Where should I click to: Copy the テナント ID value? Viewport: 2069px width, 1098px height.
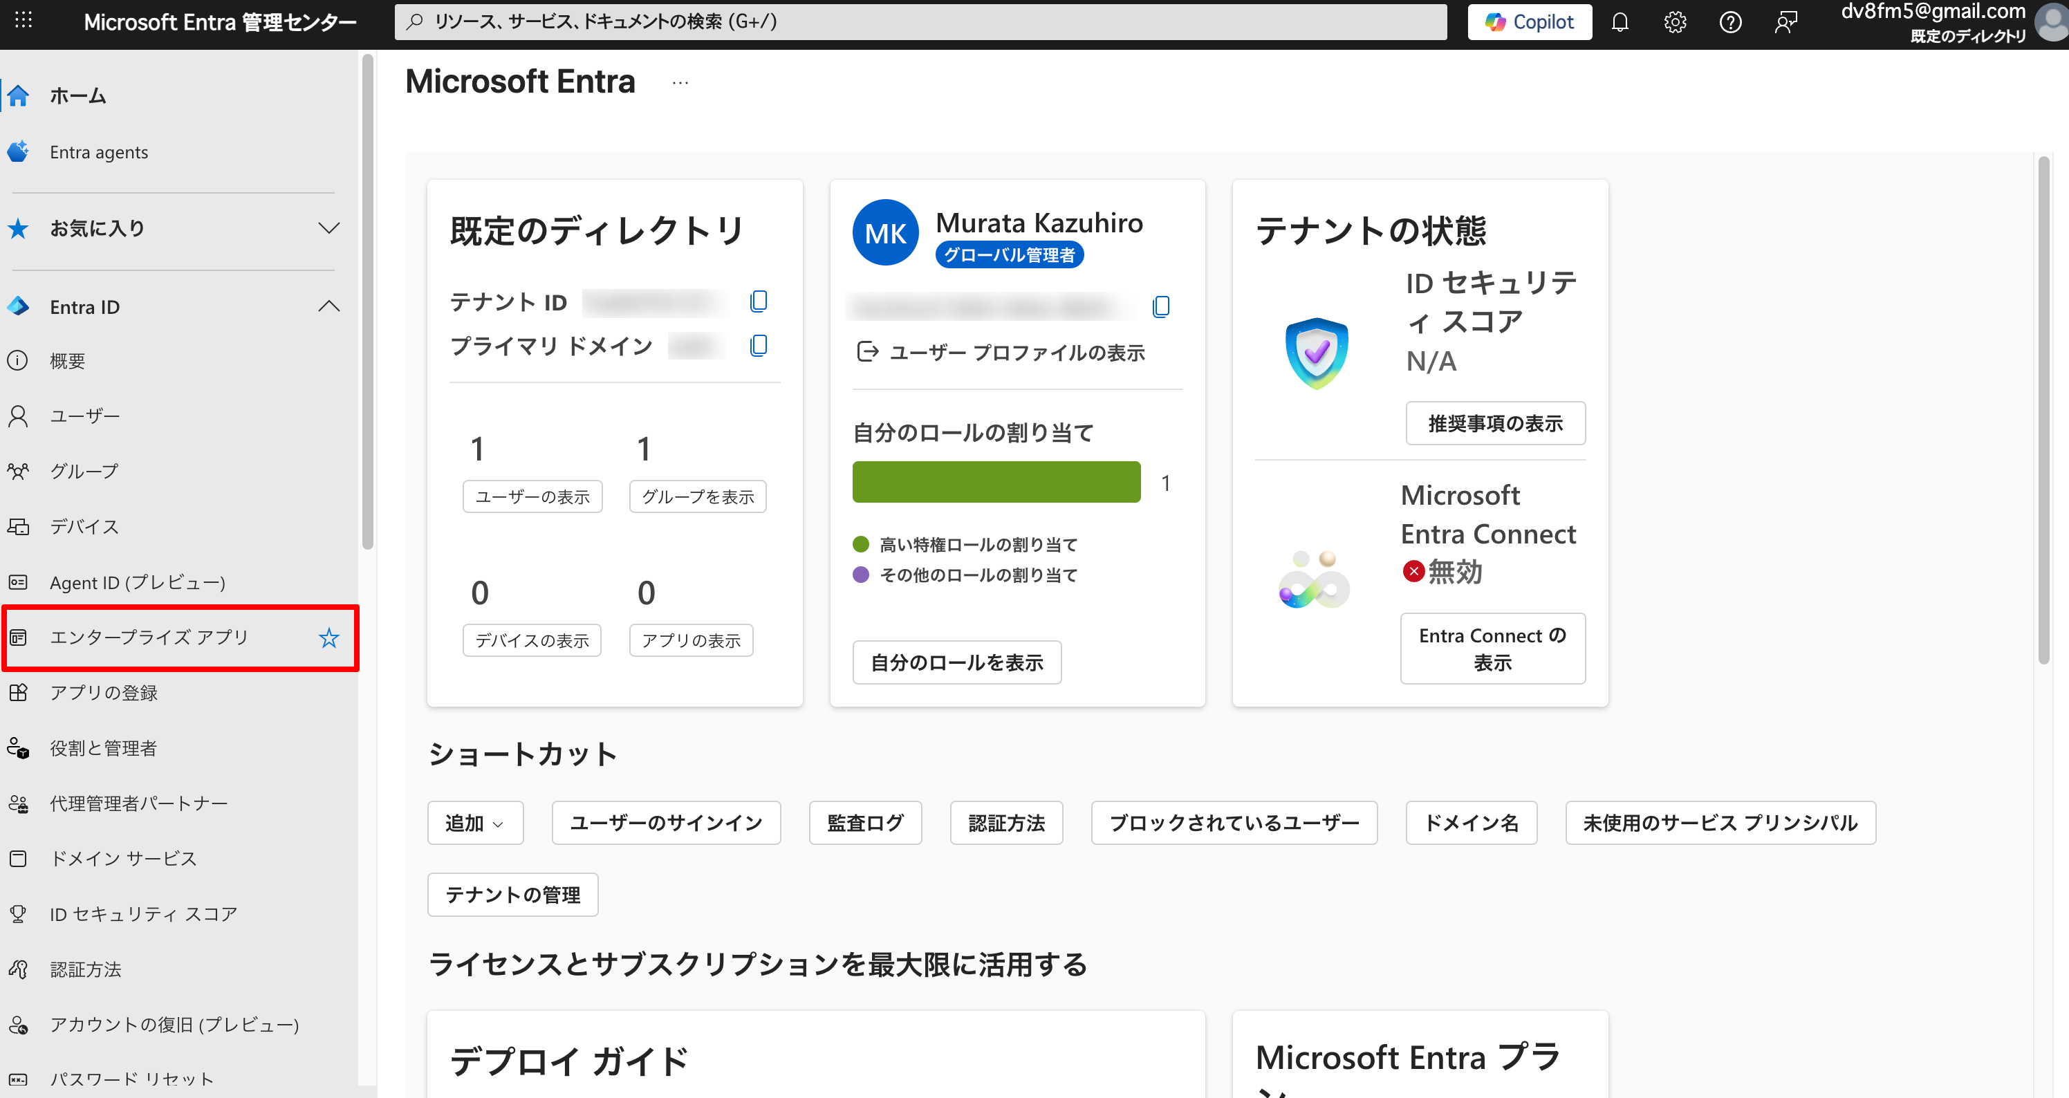tap(758, 301)
